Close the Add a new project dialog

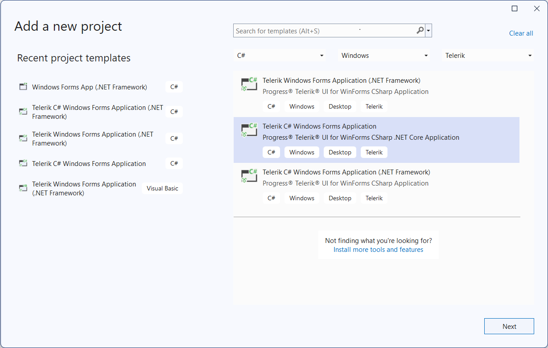(537, 8)
